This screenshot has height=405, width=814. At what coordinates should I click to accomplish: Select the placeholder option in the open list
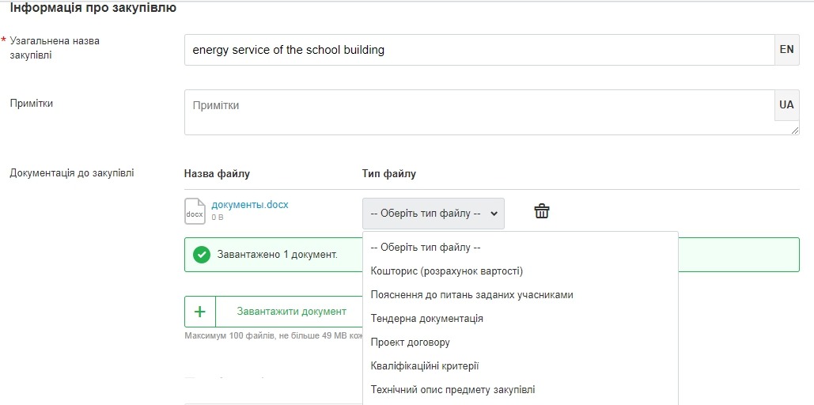pyautogui.click(x=426, y=247)
